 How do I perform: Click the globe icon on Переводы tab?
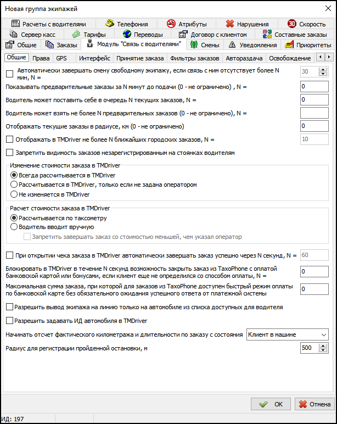coord(126,35)
